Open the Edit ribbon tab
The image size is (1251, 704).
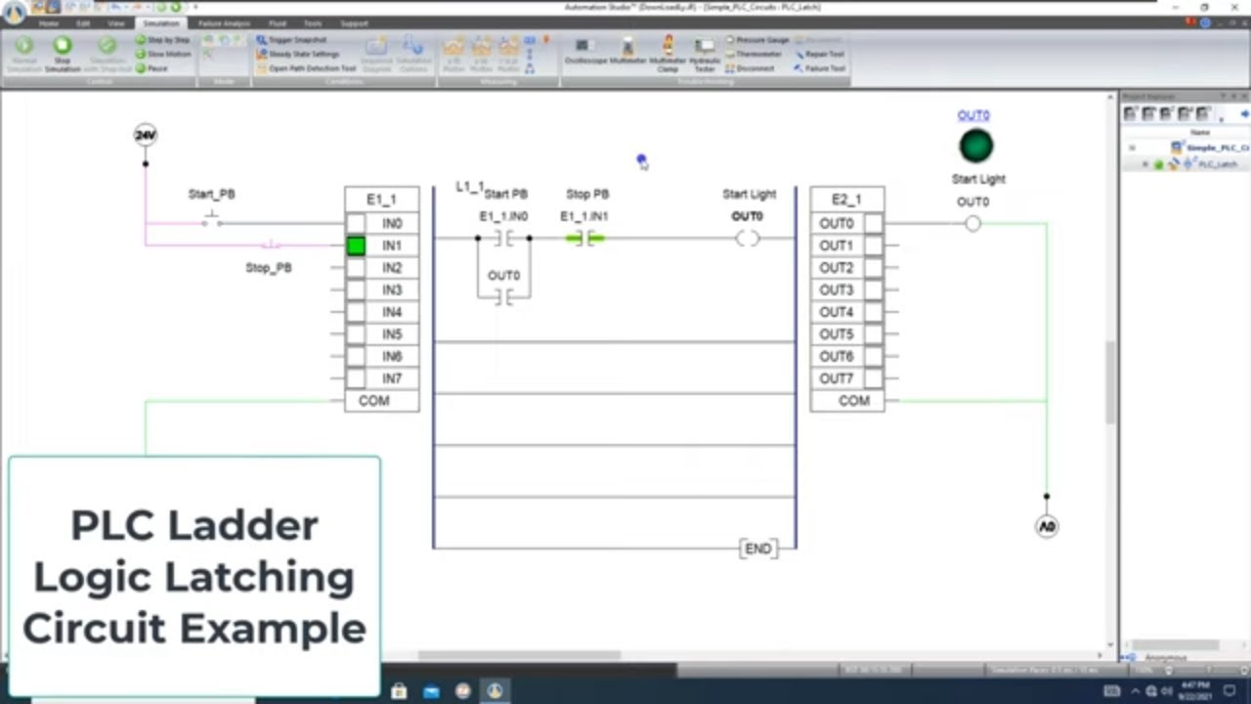click(x=83, y=23)
